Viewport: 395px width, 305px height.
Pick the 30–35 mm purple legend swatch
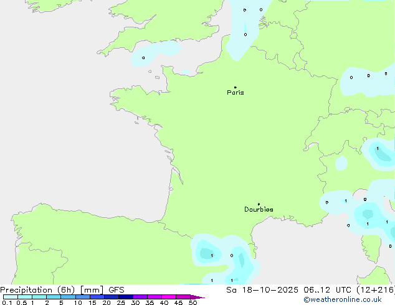point(140,297)
